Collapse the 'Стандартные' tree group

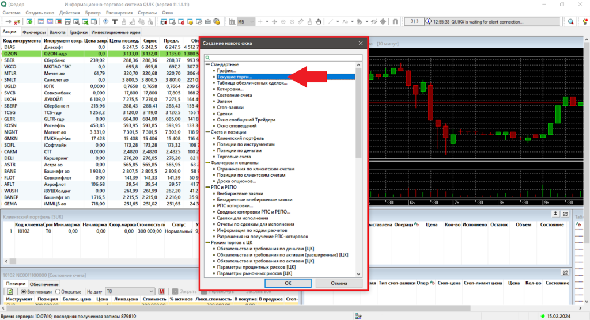coord(207,64)
